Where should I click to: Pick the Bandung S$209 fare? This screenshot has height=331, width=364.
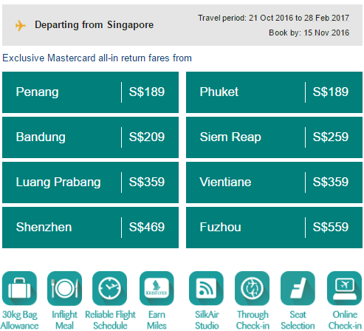[90, 137]
